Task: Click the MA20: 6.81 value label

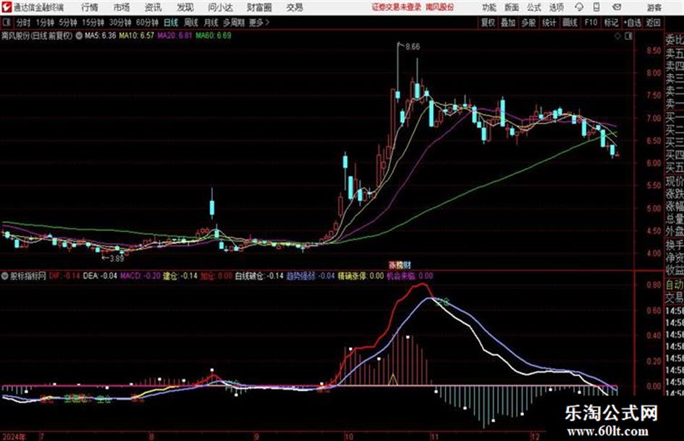Action: [175, 35]
